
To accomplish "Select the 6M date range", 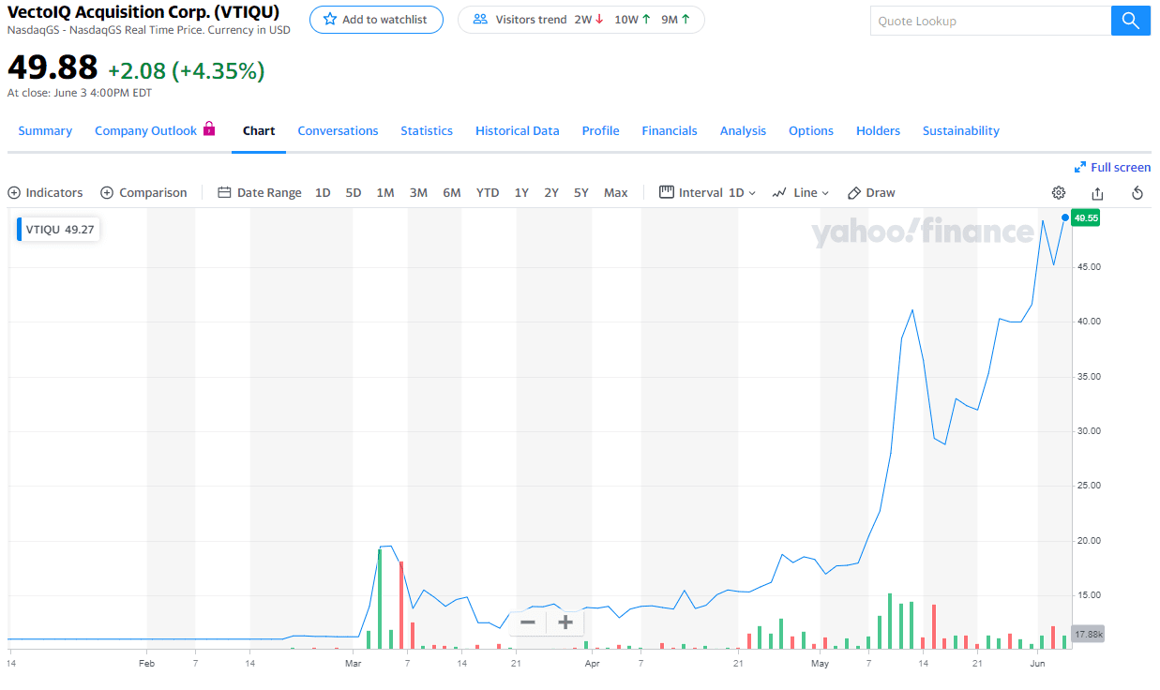I will 452,193.
